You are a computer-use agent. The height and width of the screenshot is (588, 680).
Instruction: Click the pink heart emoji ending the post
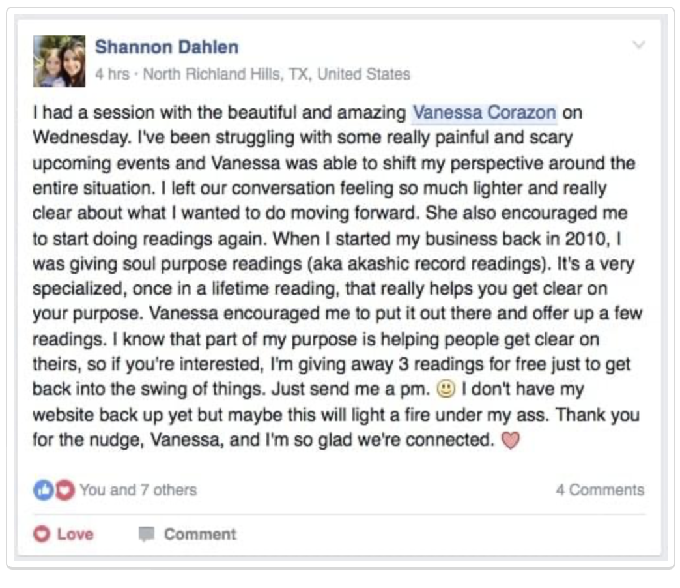512,441
